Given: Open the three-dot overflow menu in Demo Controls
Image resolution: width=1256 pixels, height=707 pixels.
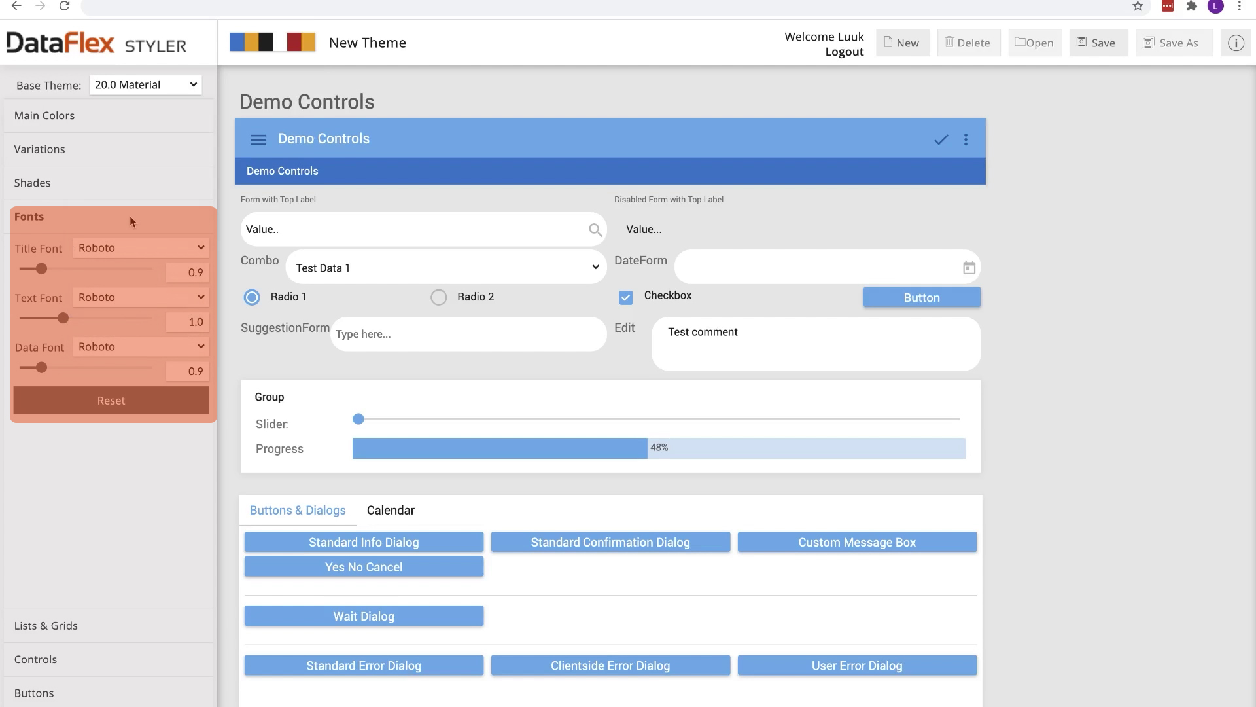Looking at the screenshot, I should (x=966, y=139).
